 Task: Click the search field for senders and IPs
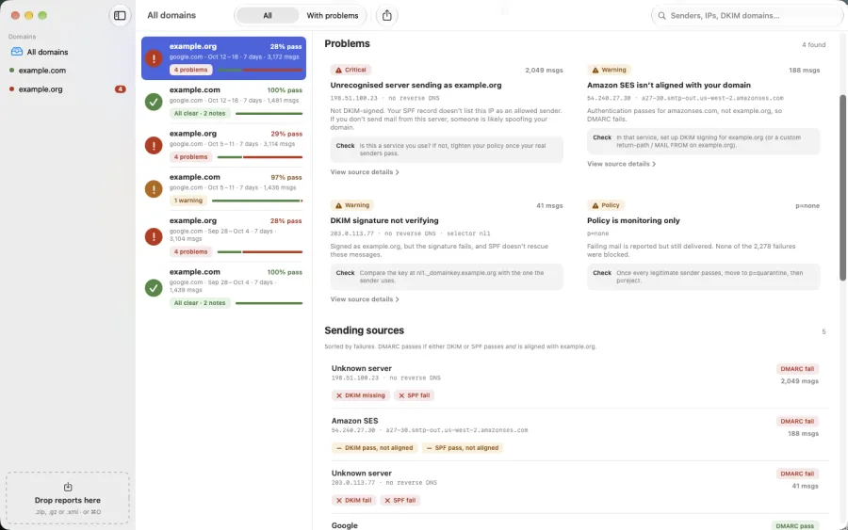pyautogui.click(x=746, y=16)
